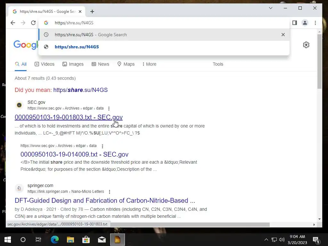The height and width of the screenshot is (246, 328).
Task: Click the horizontal scrollbar thumb
Action: click(190, 225)
